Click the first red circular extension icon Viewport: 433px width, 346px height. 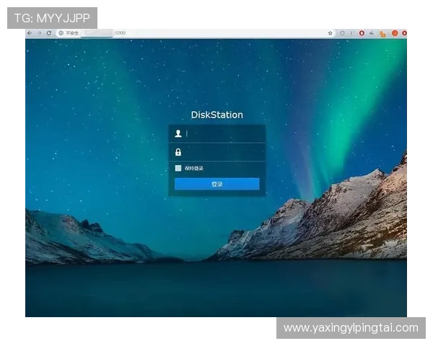(362, 33)
